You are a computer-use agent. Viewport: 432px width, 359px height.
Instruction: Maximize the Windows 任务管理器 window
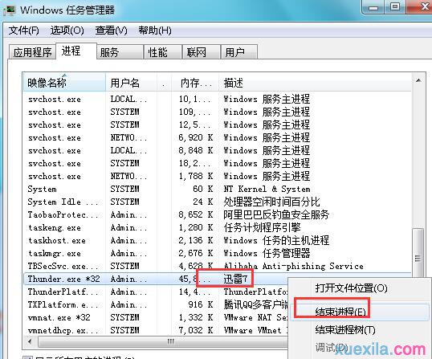pyautogui.click(x=395, y=6)
